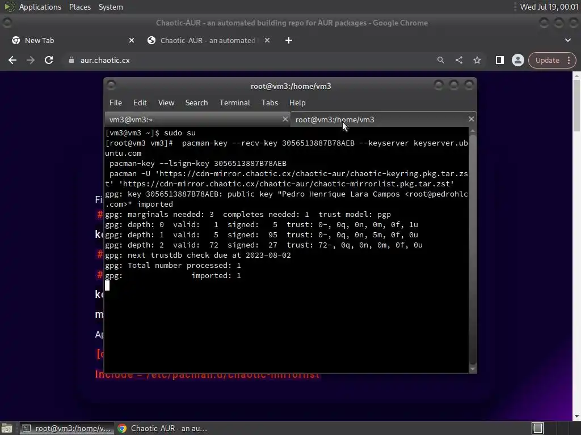Go back in Chrome history
The image size is (581, 435).
coord(12,60)
